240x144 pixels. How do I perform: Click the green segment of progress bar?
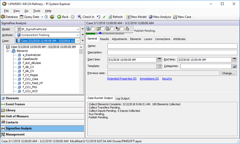[x=91, y=34]
